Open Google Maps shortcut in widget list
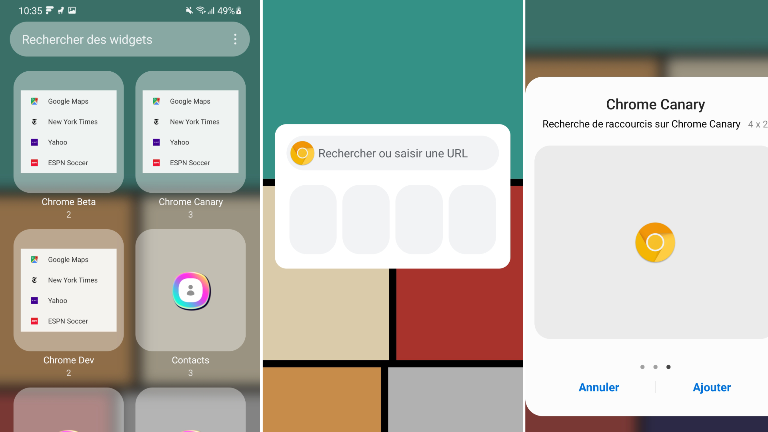The width and height of the screenshot is (768, 432). tap(68, 101)
